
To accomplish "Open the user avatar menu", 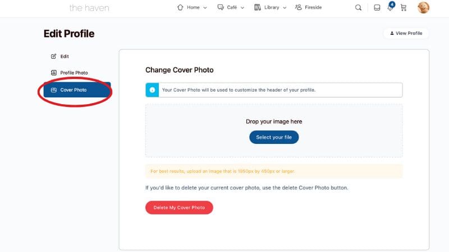I will coord(423,8).
